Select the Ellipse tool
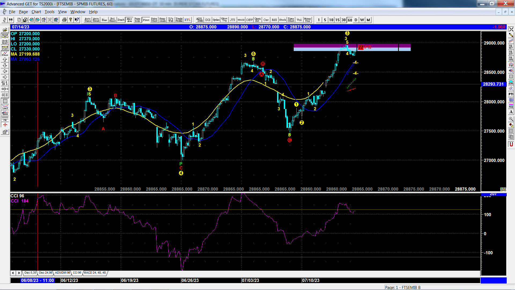Screen dimensions: 515x290 (x=511, y=82)
